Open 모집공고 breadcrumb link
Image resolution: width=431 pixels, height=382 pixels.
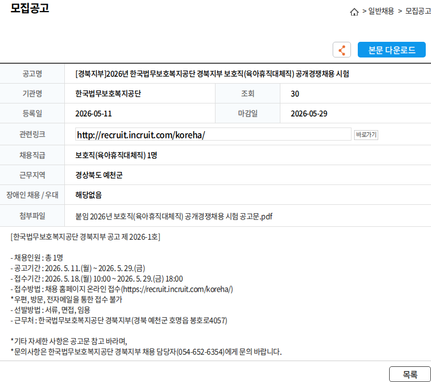[418, 11]
